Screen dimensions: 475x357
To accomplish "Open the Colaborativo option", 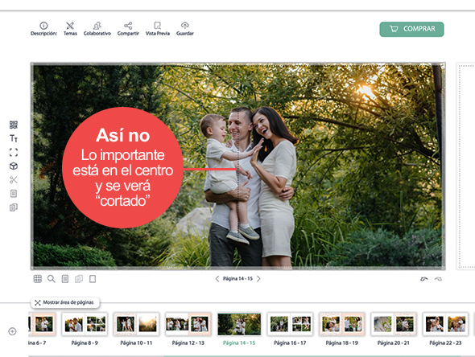I will coord(97,26).
